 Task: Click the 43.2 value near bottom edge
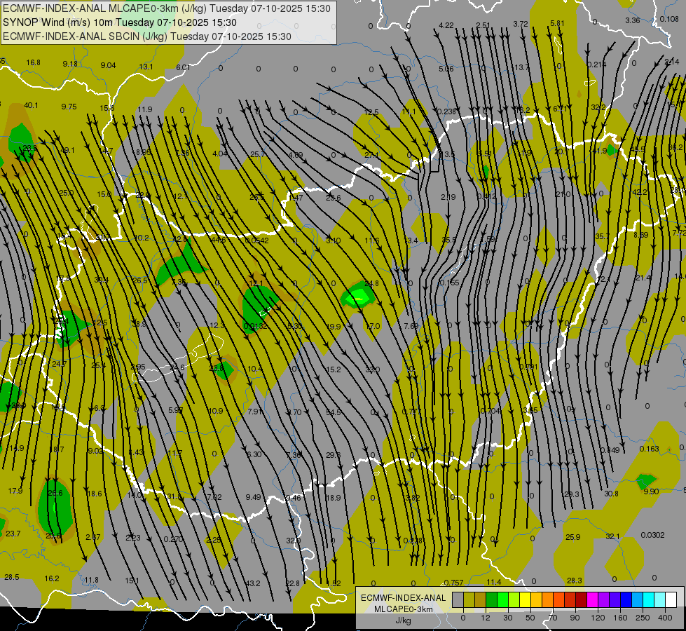pyautogui.click(x=253, y=583)
